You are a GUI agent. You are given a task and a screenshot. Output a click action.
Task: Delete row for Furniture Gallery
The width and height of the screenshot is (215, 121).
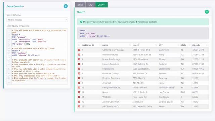[79, 73]
